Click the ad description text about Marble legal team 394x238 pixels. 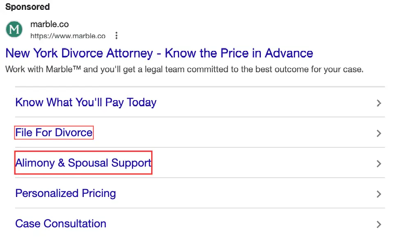pyautogui.click(x=184, y=69)
